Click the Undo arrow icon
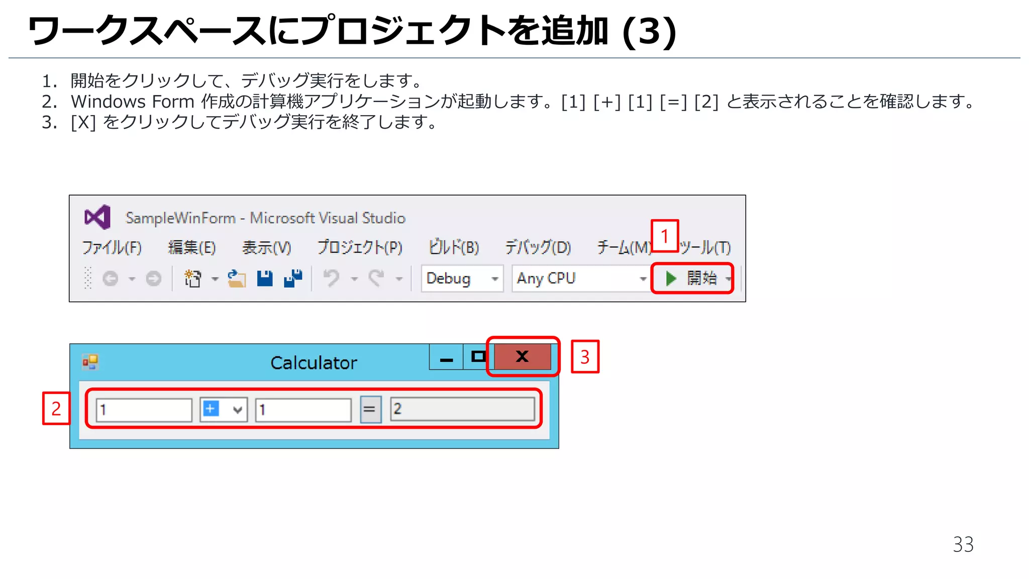The image size is (1029, 579). (x=331, y=278)
